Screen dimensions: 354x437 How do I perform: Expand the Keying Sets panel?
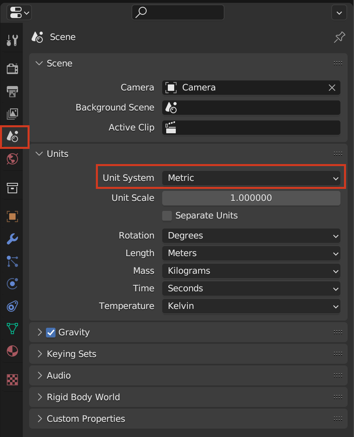pos(72,354)
